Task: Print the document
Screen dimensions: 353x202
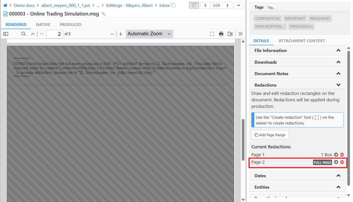Action: pos(221,34)
